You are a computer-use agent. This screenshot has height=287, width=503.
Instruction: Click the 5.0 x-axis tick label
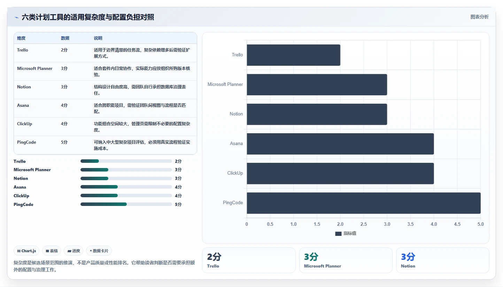click(480, 224)
